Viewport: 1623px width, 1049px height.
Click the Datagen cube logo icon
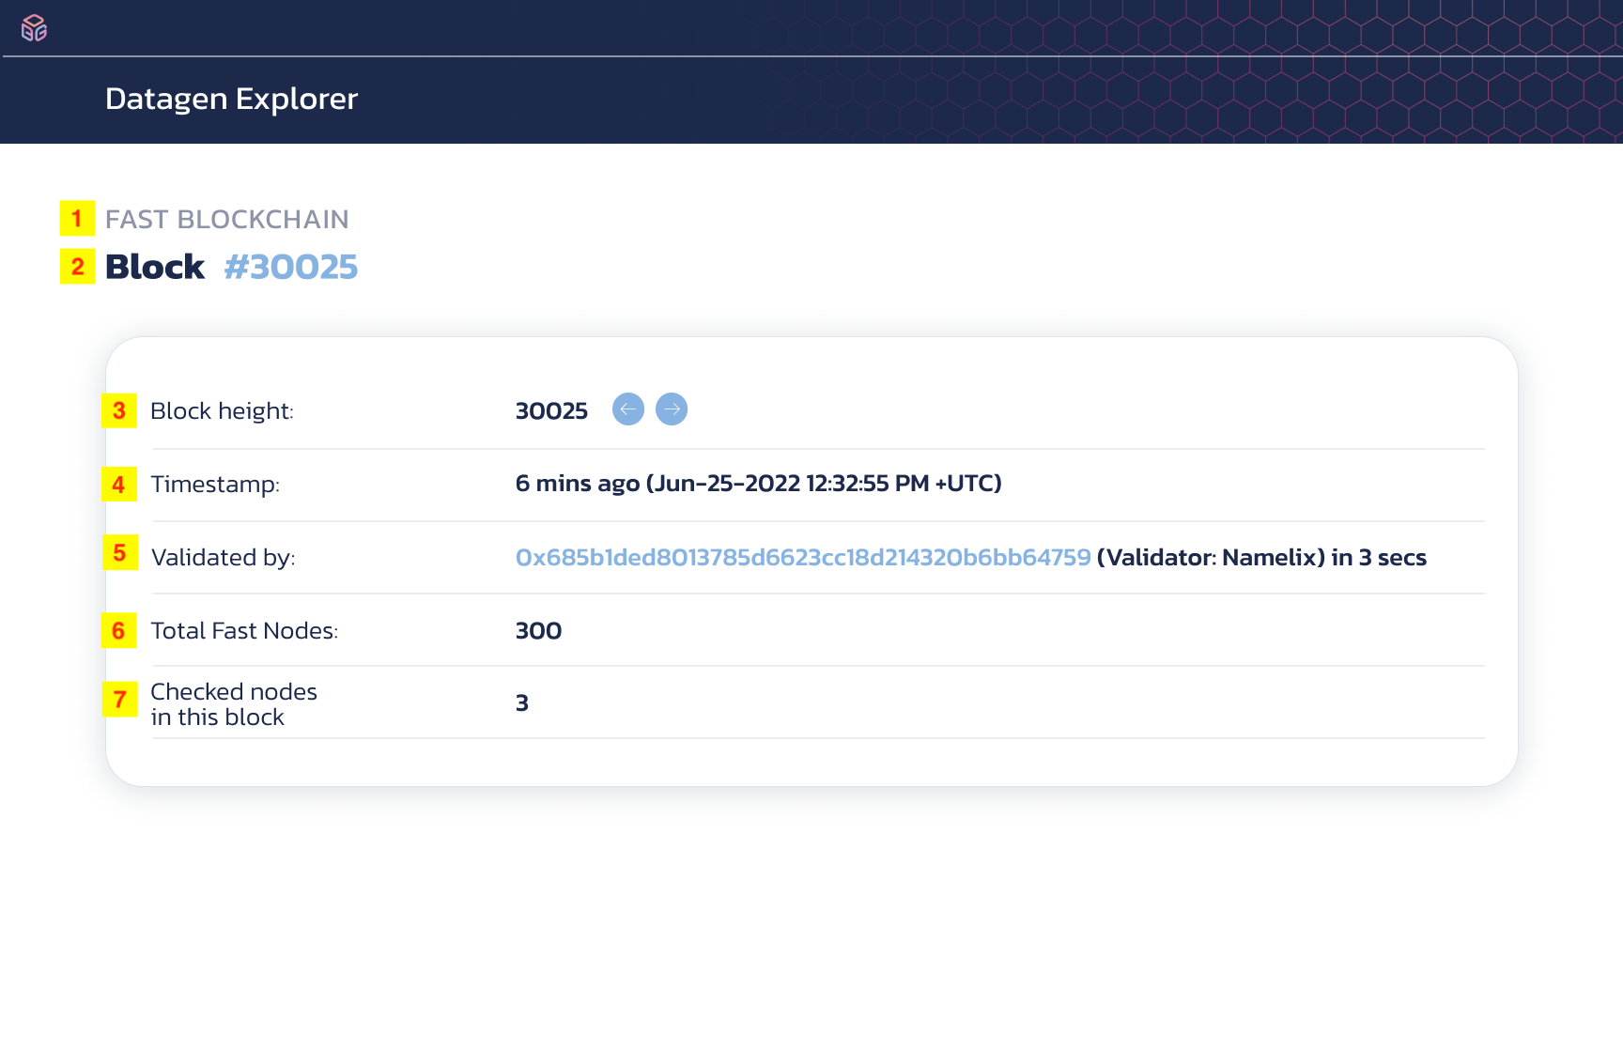(x=35, y=28)
